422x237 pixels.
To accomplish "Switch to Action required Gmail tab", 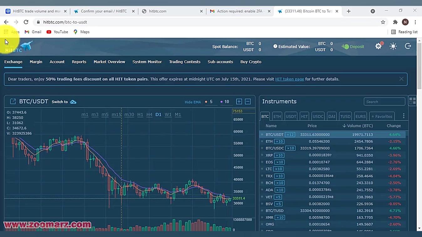I will tap(240, 11).
